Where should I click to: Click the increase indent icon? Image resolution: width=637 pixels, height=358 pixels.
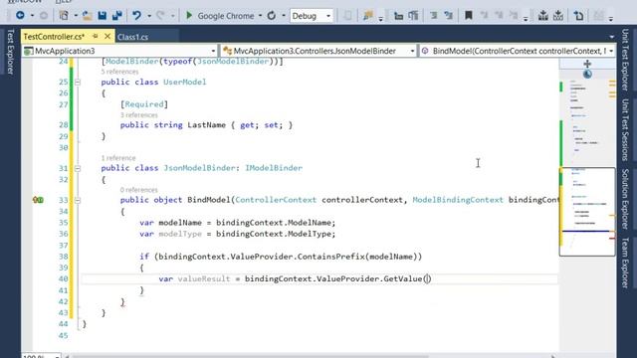click(413, 16)
